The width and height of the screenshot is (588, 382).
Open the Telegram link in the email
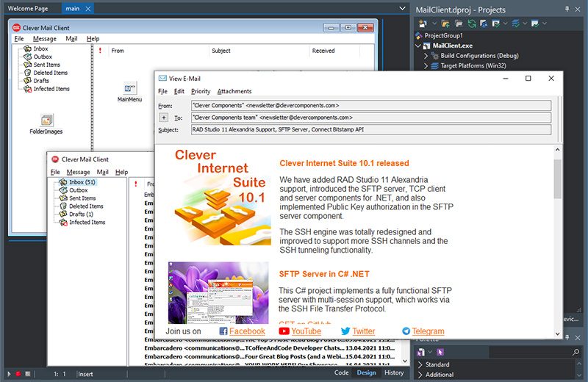click(428, 331)
